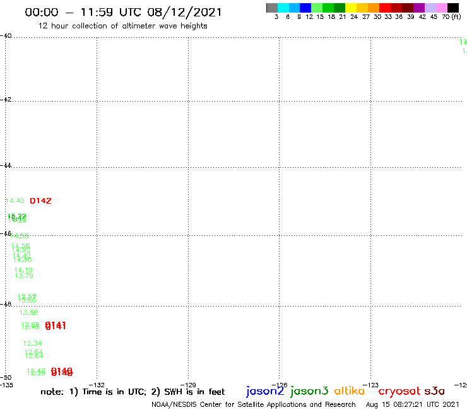Click the black swatch ending the color scale
This screenshot has height=410, width=467.
point(453,8)
